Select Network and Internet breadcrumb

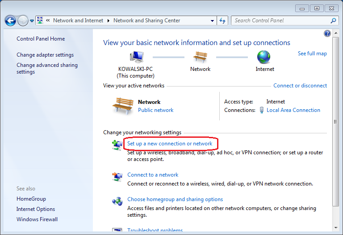tap(78, 21)
